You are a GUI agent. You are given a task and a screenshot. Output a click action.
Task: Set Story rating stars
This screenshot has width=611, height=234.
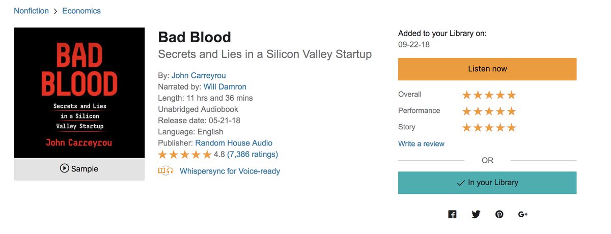click(x=489, y=127)
